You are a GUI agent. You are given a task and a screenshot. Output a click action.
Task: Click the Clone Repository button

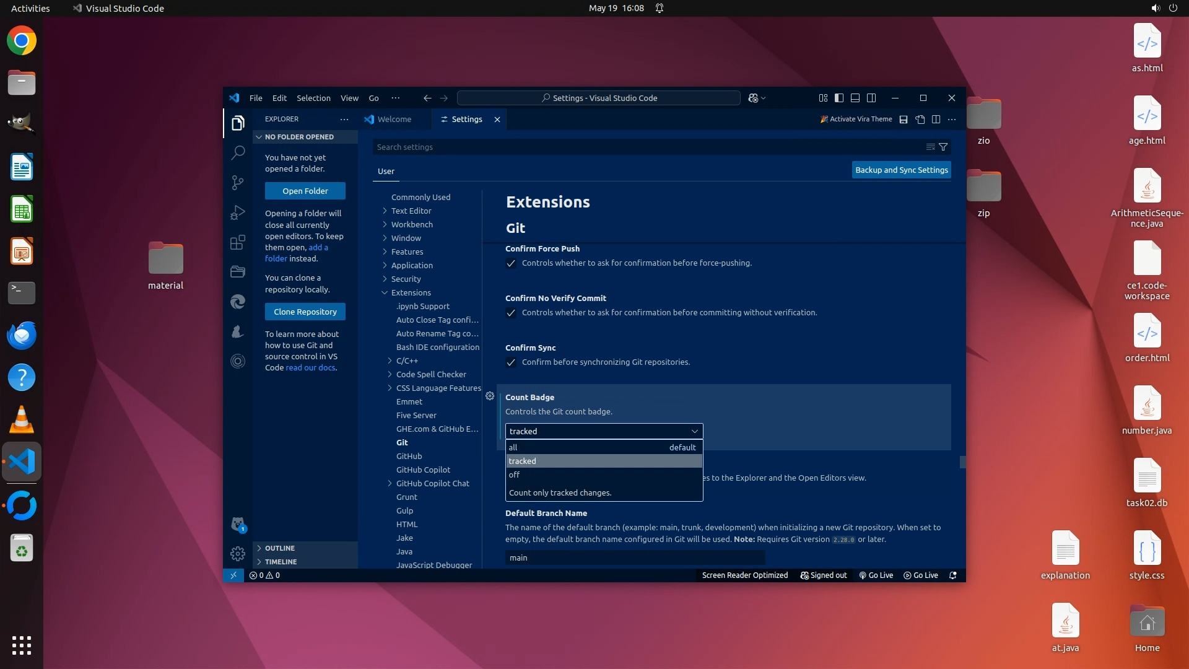coord(305,312)
